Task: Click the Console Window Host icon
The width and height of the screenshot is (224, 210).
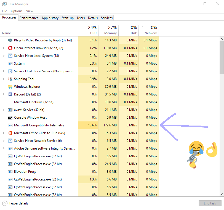Action: point(10,118)
